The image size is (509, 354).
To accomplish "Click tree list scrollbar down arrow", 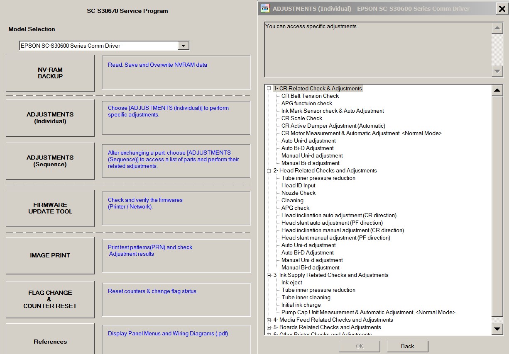I will pyautogui.click(x=497, y=329).
